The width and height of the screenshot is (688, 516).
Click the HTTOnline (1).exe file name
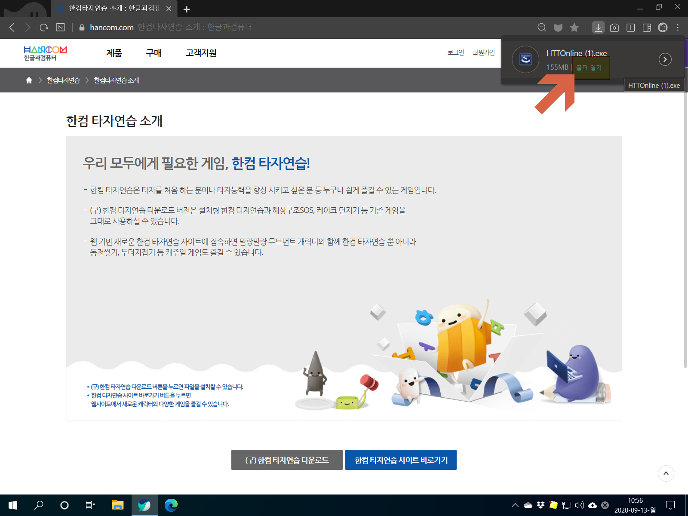click(577, 53)
